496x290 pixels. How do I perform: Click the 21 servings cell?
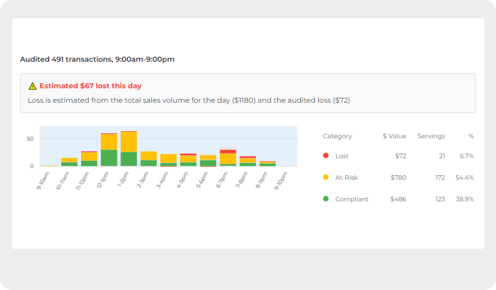coord(442,156)
